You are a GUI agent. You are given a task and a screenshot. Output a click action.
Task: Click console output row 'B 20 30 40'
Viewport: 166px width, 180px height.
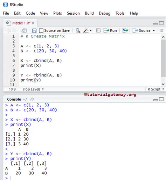point(26,173)
